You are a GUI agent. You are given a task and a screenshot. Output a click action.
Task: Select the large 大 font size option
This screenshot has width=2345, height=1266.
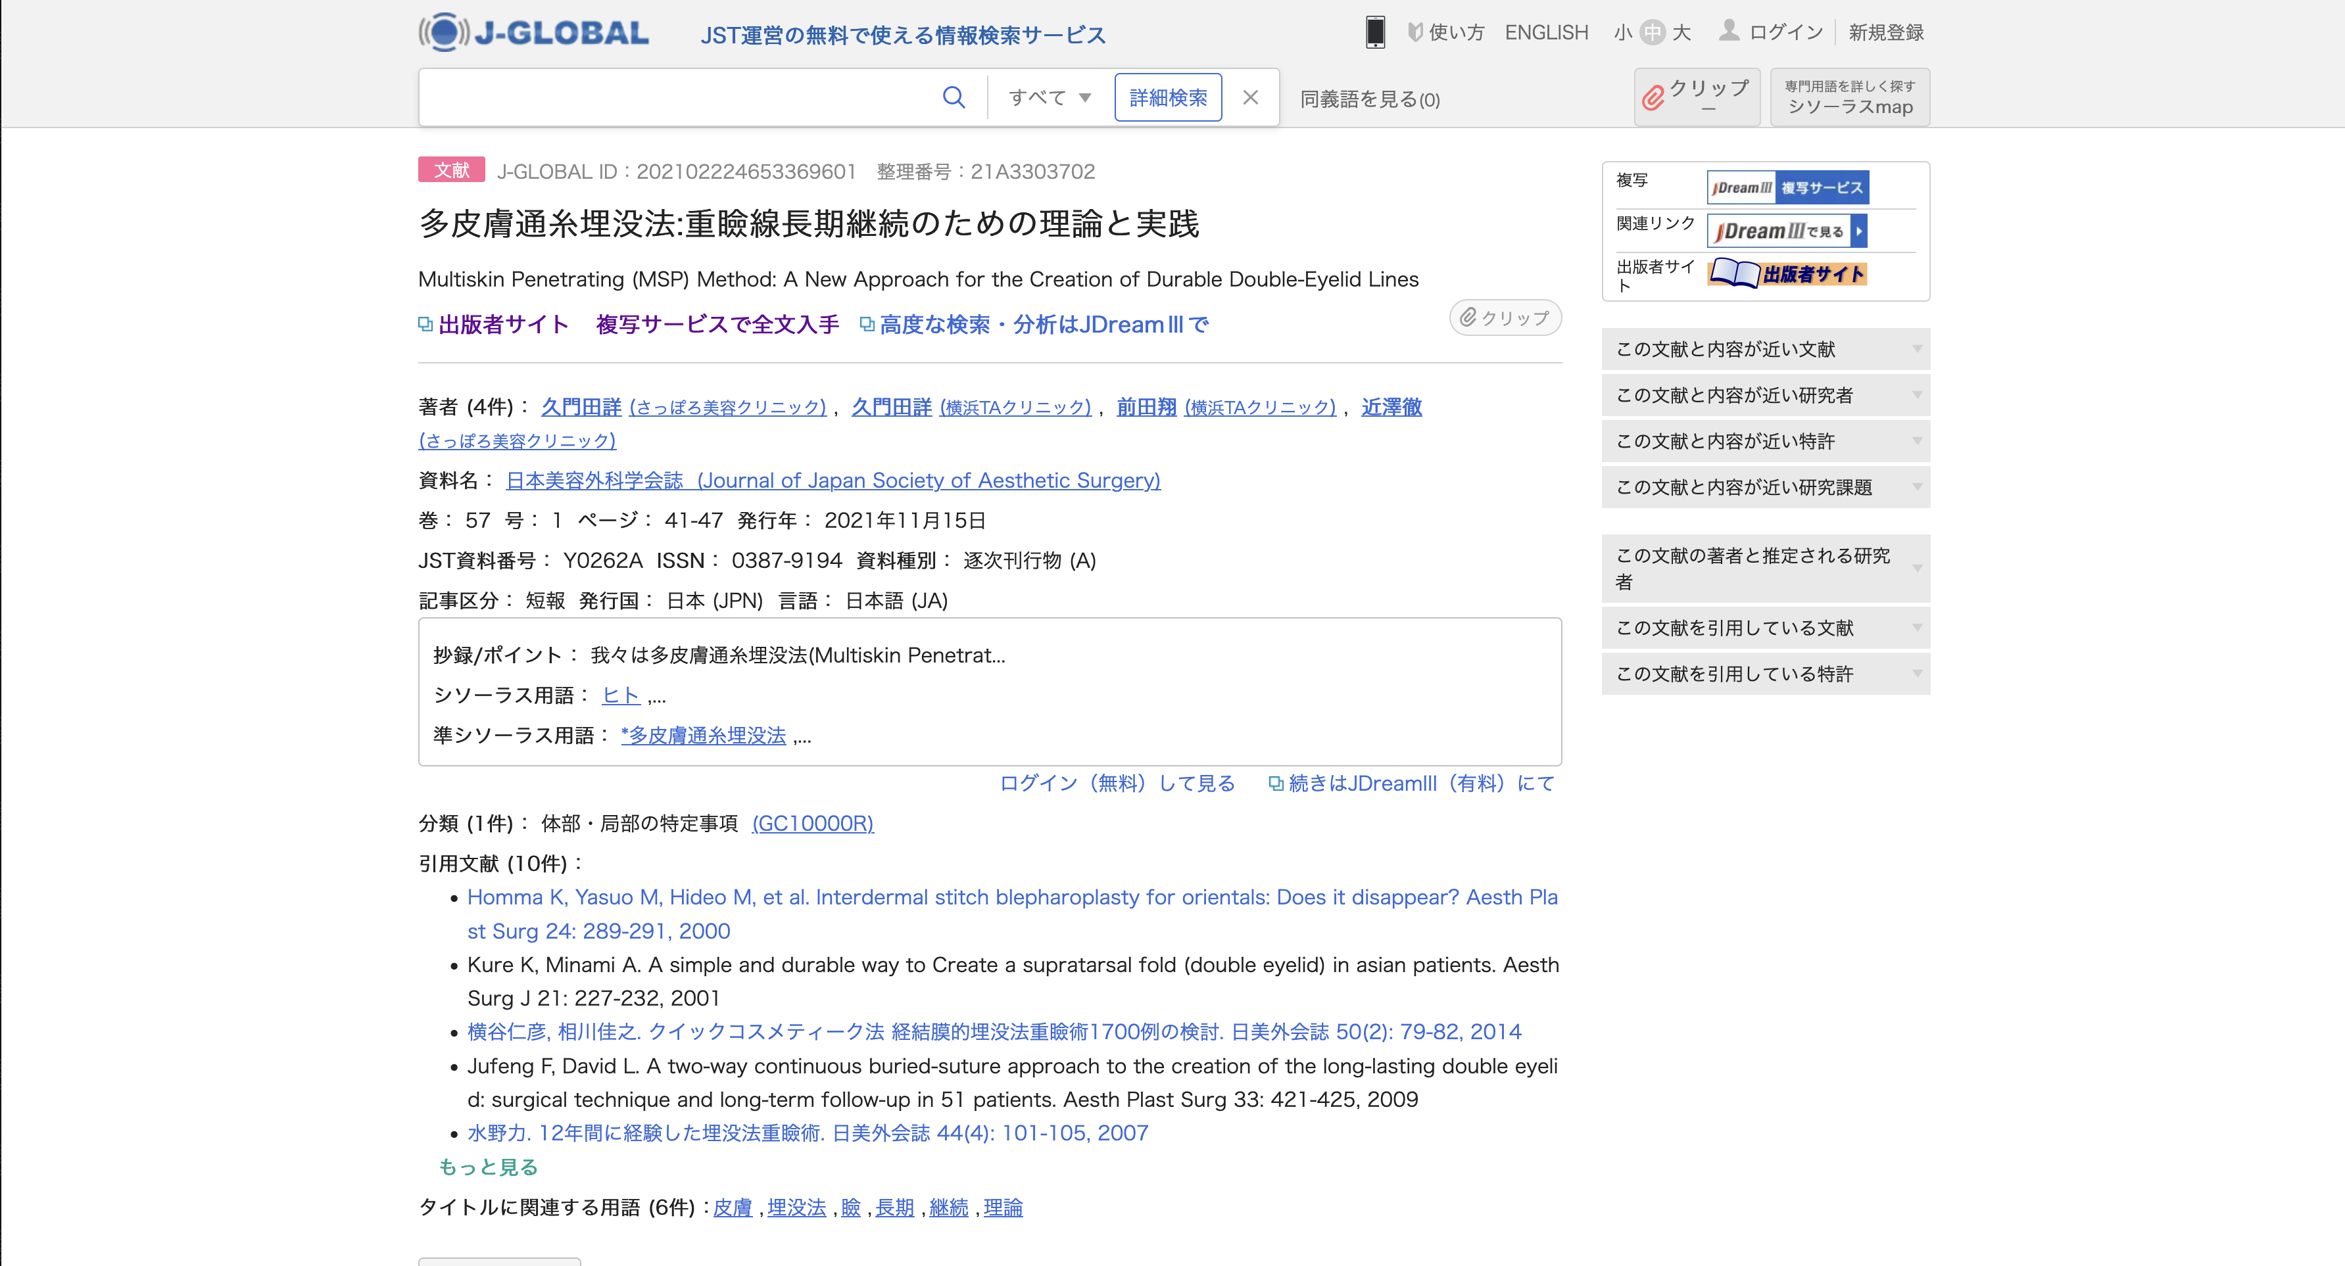click(x=1681, y=33)
